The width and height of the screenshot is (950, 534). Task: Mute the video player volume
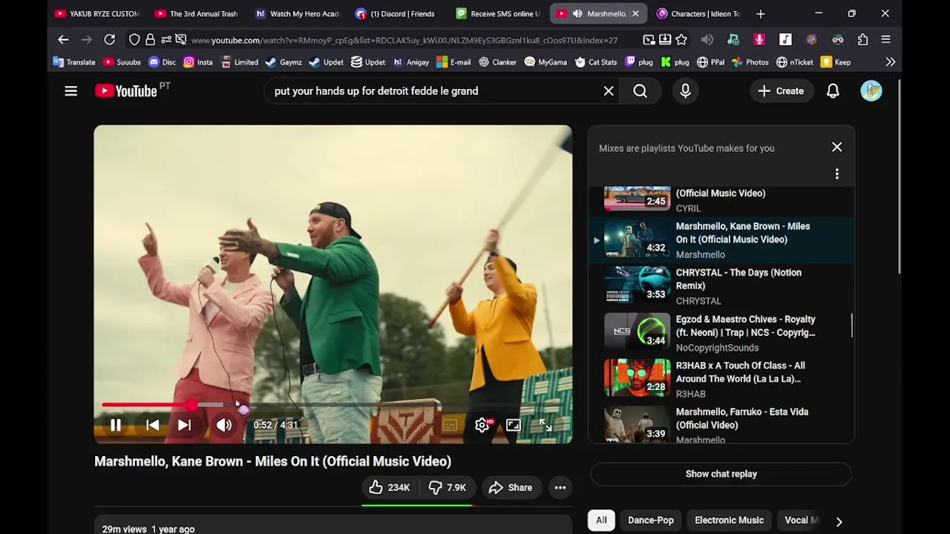click(223, 425)
